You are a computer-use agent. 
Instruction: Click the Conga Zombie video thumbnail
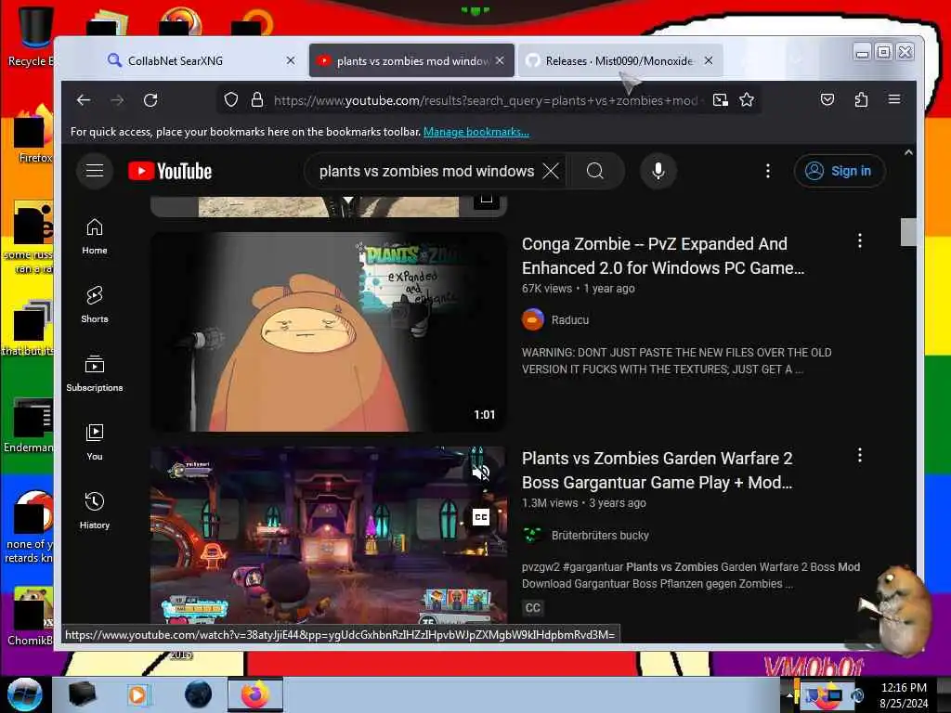(328, 331)
